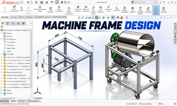177x106 pixels.
Task: Open PropertyManager tab icon
Action: click(x=8, y=23)
